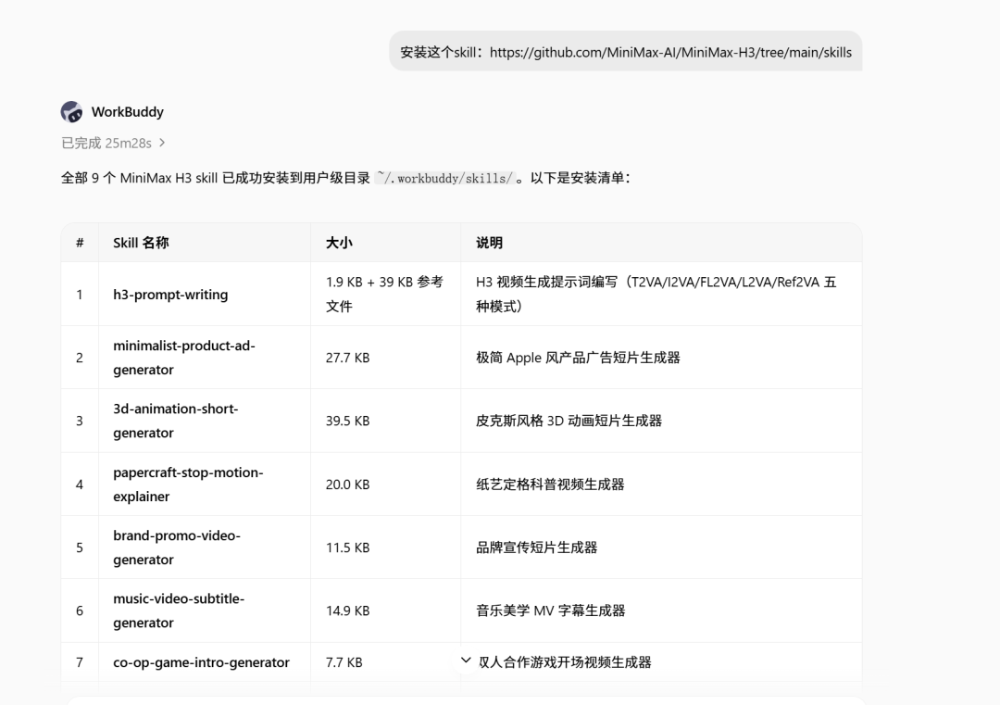Click row number 1 cell
The height and width of the screenshot is (705, 1000).
pos(80,294)
